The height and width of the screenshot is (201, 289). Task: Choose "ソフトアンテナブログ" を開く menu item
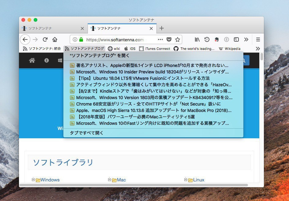point(153,56)
